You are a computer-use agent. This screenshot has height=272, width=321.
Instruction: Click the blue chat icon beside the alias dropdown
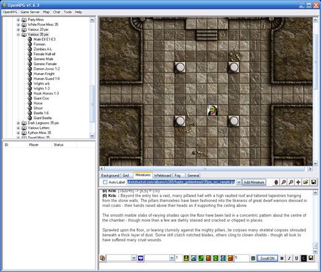(141, 258)
